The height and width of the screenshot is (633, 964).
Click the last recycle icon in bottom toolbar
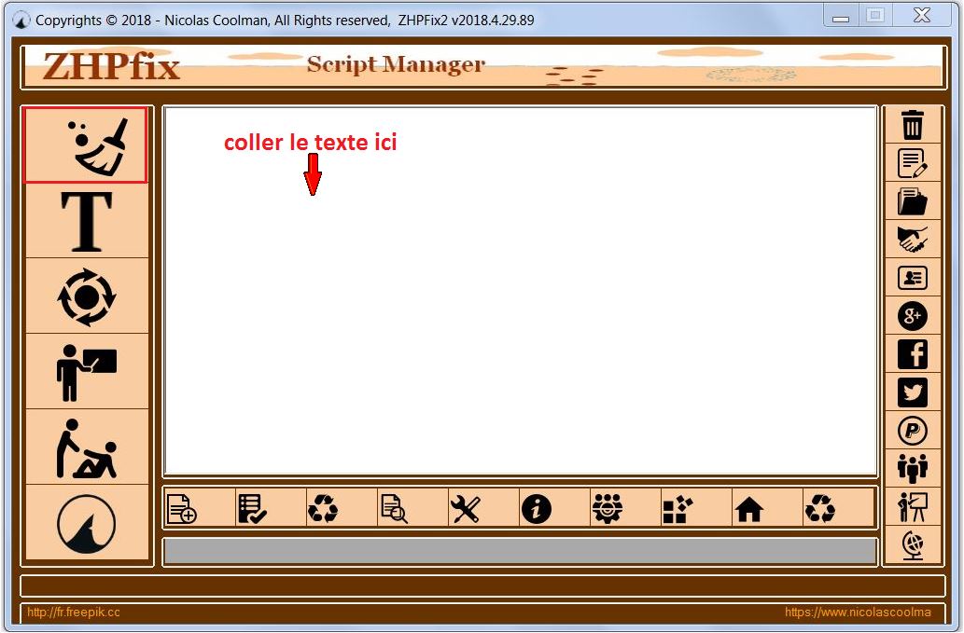tap(820, 508)
